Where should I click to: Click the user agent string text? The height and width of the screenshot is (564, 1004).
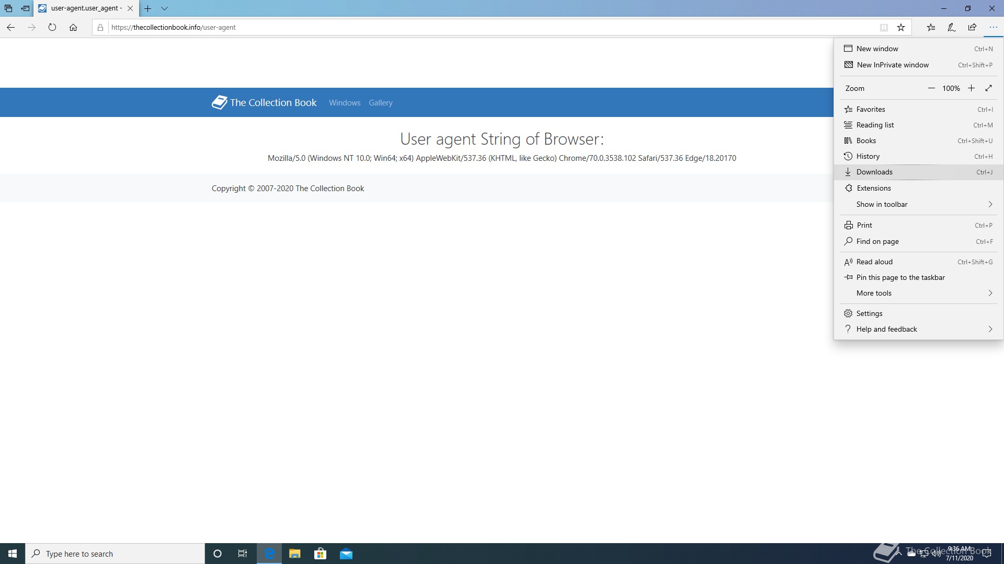tap(501, 158)
